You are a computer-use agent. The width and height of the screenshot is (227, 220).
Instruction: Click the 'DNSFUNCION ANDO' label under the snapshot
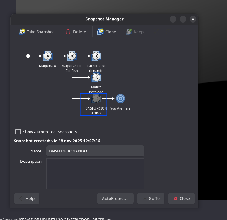click(x=96, y=111)
